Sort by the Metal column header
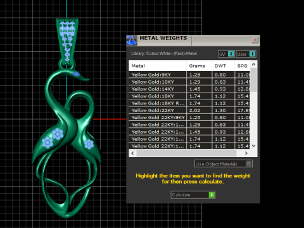The width and height of the screenshot is (304, 228). pyautogui.click(x=158, y=66)
